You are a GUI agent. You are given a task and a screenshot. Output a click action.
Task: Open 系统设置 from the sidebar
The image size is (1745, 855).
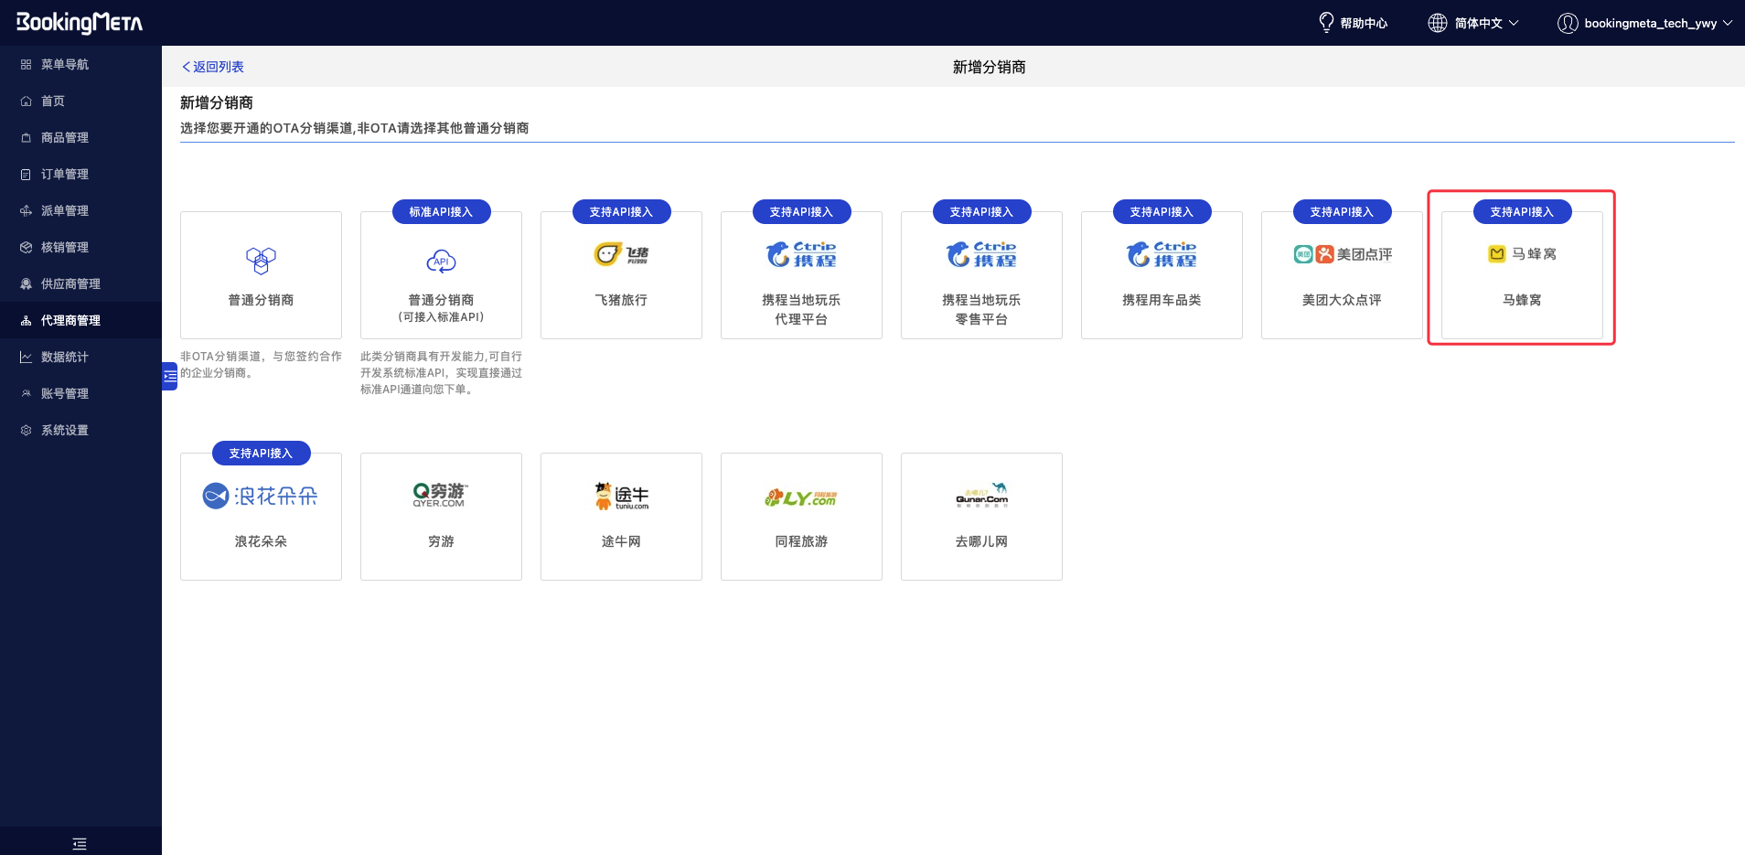64,430
